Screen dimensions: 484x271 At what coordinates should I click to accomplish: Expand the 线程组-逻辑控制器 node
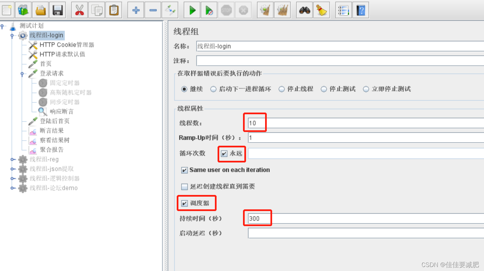click(x=13, y=179)
